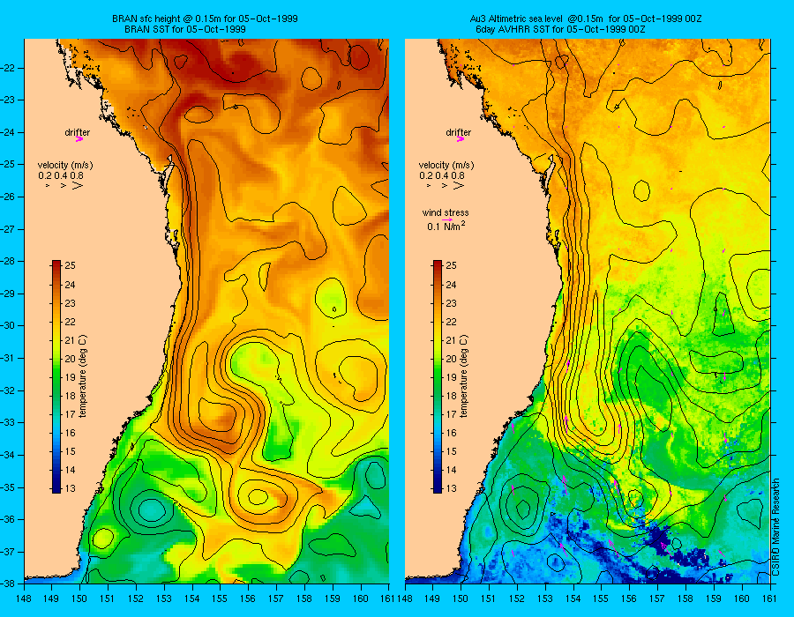Select title 'Au3 Altimetric sea level @0.15m'
The image size is (794, 617).
[537, 19]
